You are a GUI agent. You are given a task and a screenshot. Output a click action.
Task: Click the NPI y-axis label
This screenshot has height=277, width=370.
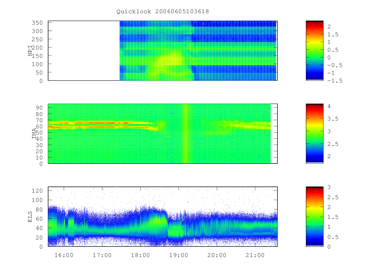tap(30, 51)
